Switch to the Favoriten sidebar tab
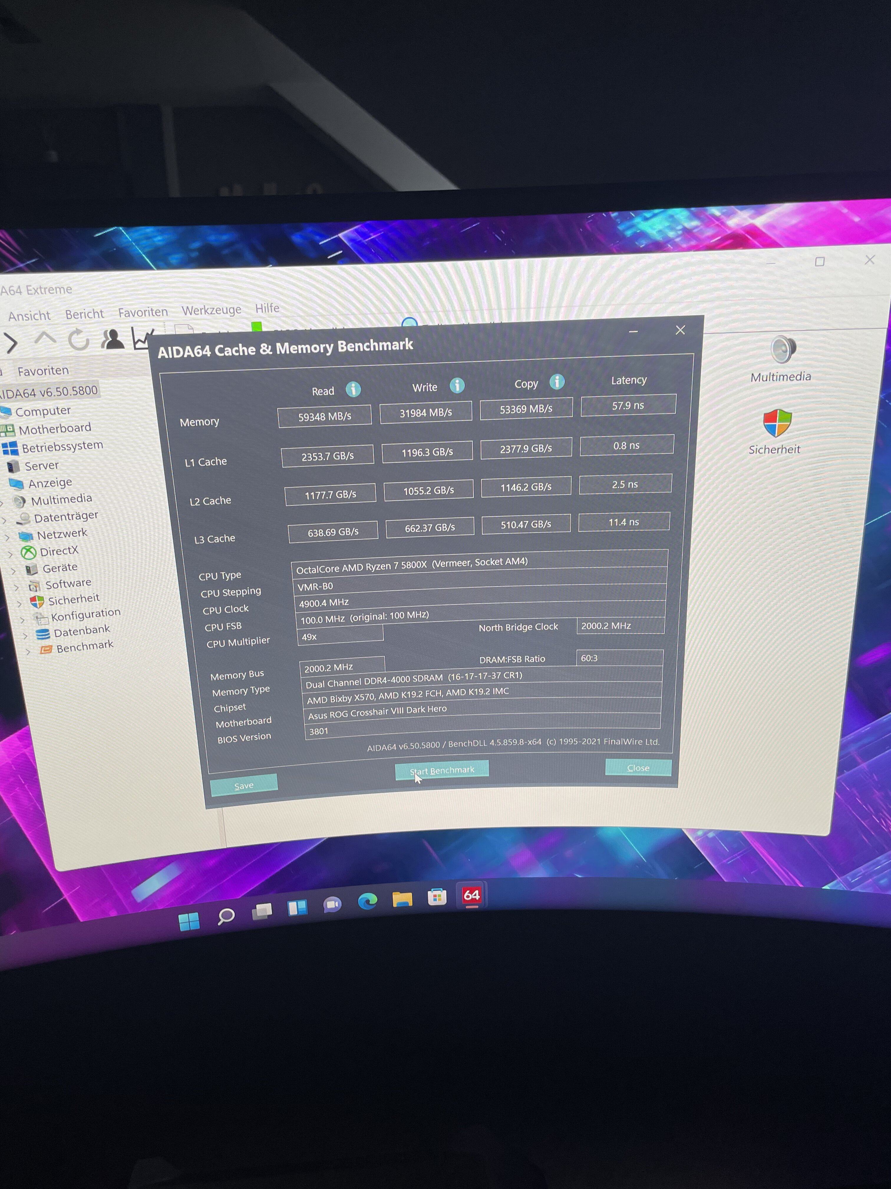Screen dimensions: 891x1189 (43, 371)
